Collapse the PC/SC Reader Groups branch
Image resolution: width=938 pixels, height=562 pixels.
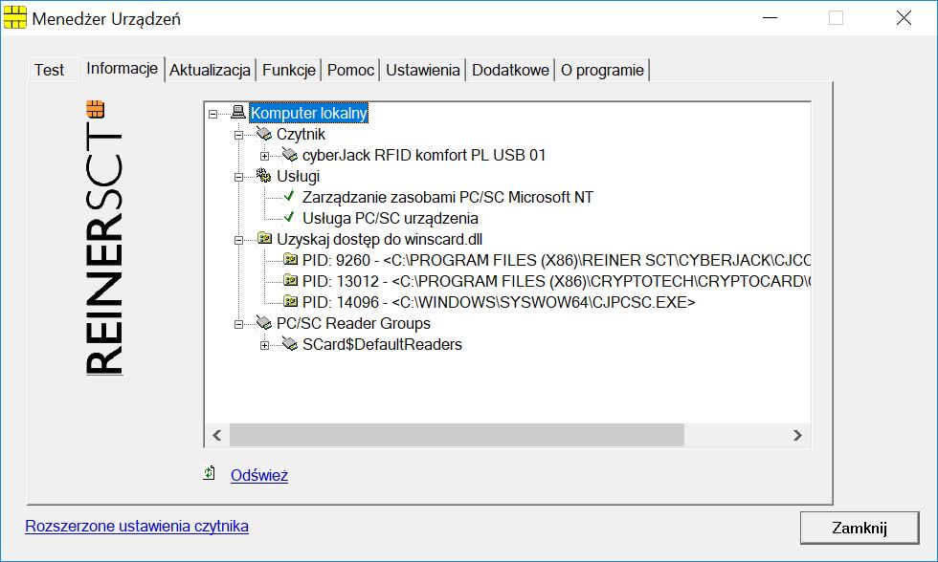coord(238,324)
